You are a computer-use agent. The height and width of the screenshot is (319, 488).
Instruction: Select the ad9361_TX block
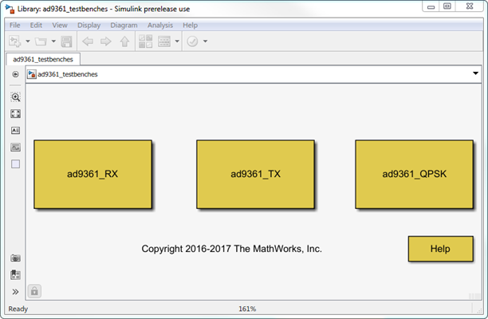(x=255, y=175)
